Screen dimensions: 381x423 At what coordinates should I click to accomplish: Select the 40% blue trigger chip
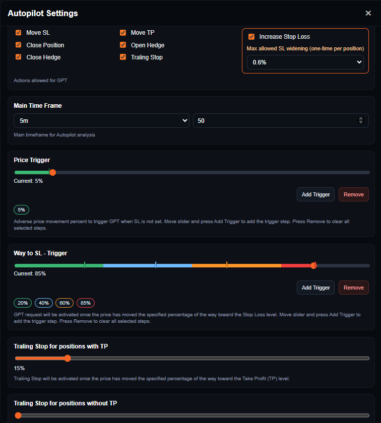44,303
